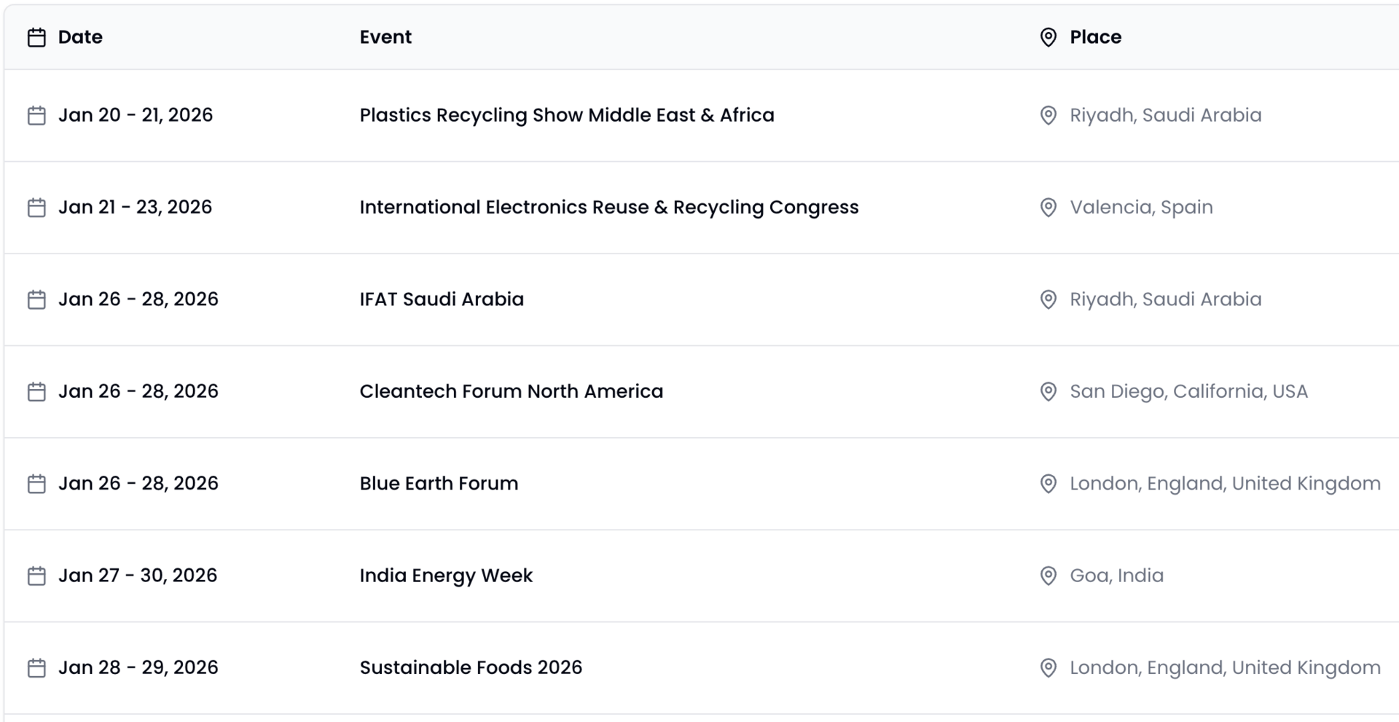Sort by the Date column header

point(80,37)
